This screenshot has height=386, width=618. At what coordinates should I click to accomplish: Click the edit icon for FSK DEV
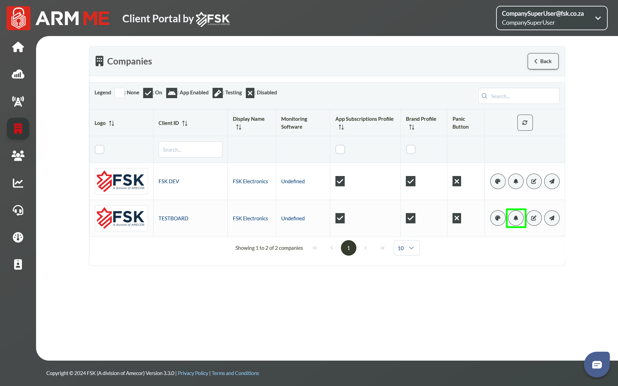(x=534, y=182)
